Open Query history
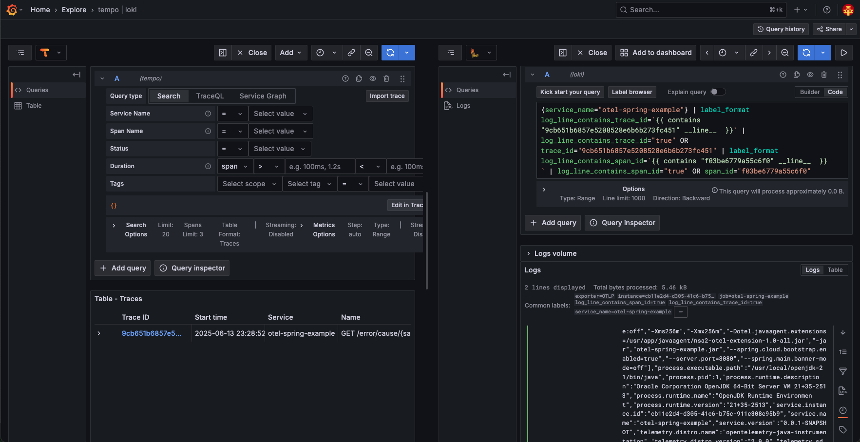The width and height of the screenshot is (860, 442). click(781, 29)
